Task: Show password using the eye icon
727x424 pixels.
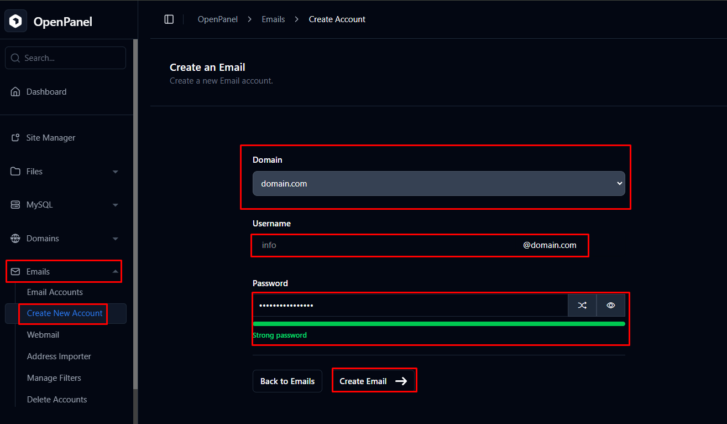Action: pyautogui.click(x=611, y=305)
